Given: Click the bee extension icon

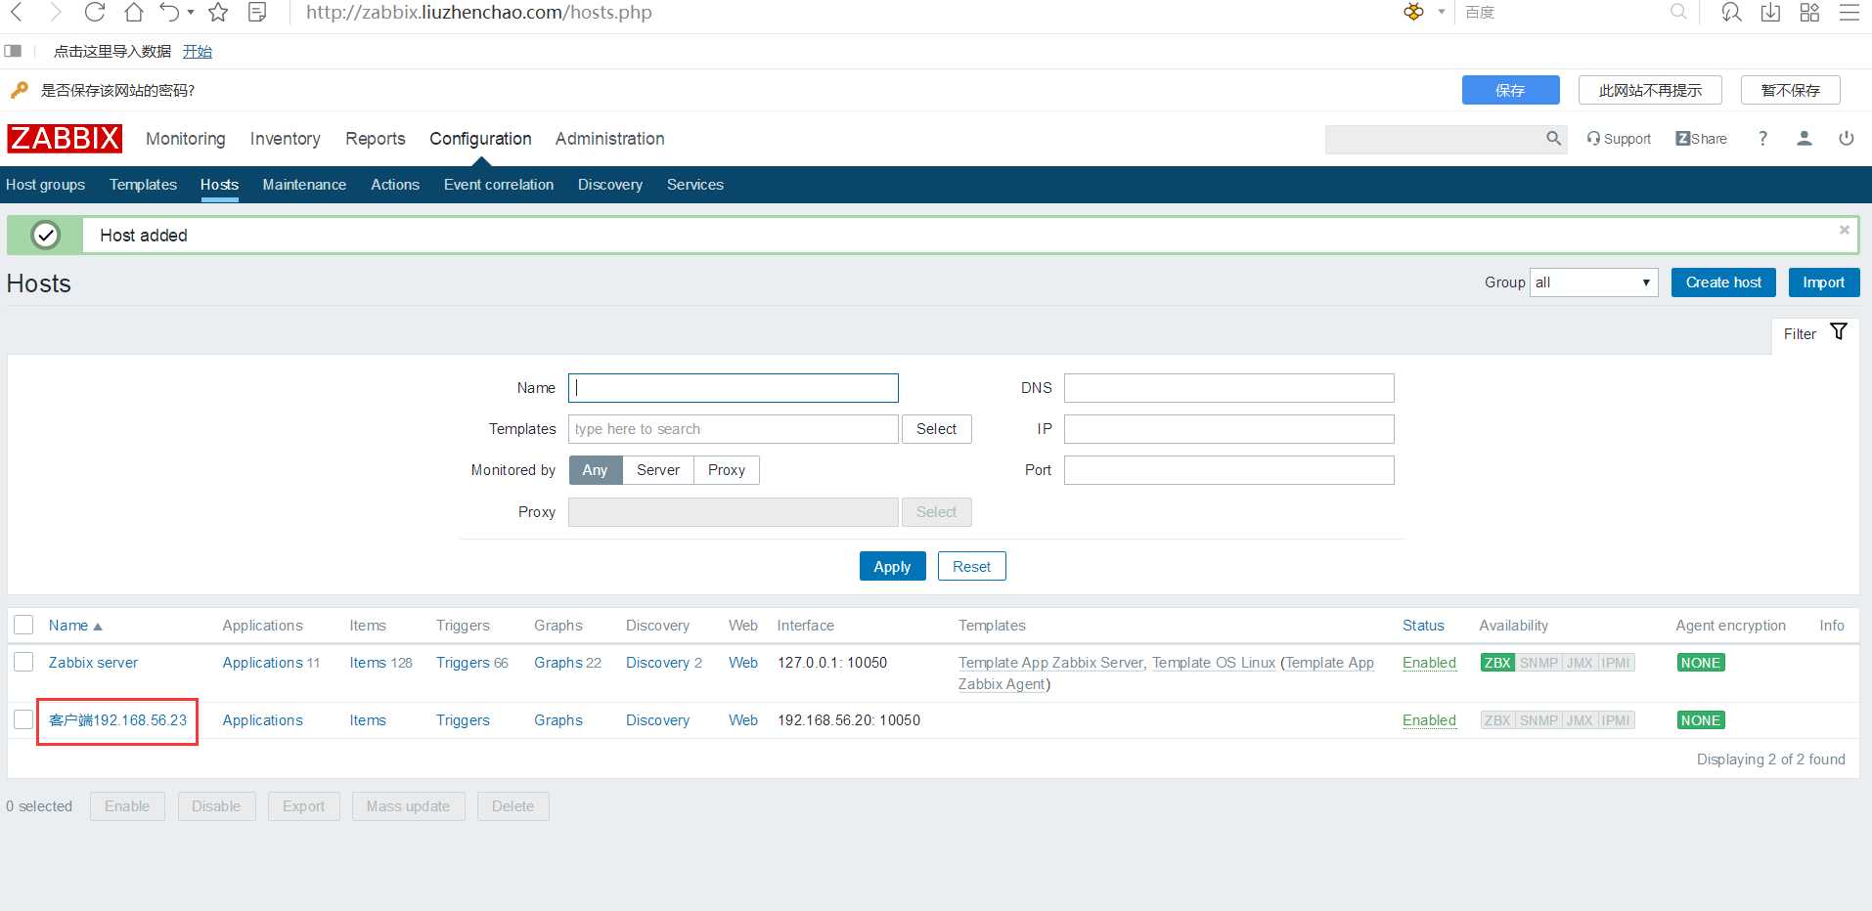Looking at the screenshot, I should tap(1413, 12).
